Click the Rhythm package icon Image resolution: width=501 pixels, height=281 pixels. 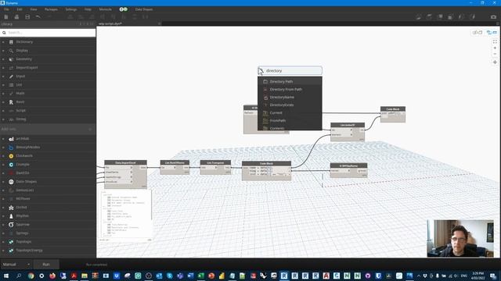11,216
